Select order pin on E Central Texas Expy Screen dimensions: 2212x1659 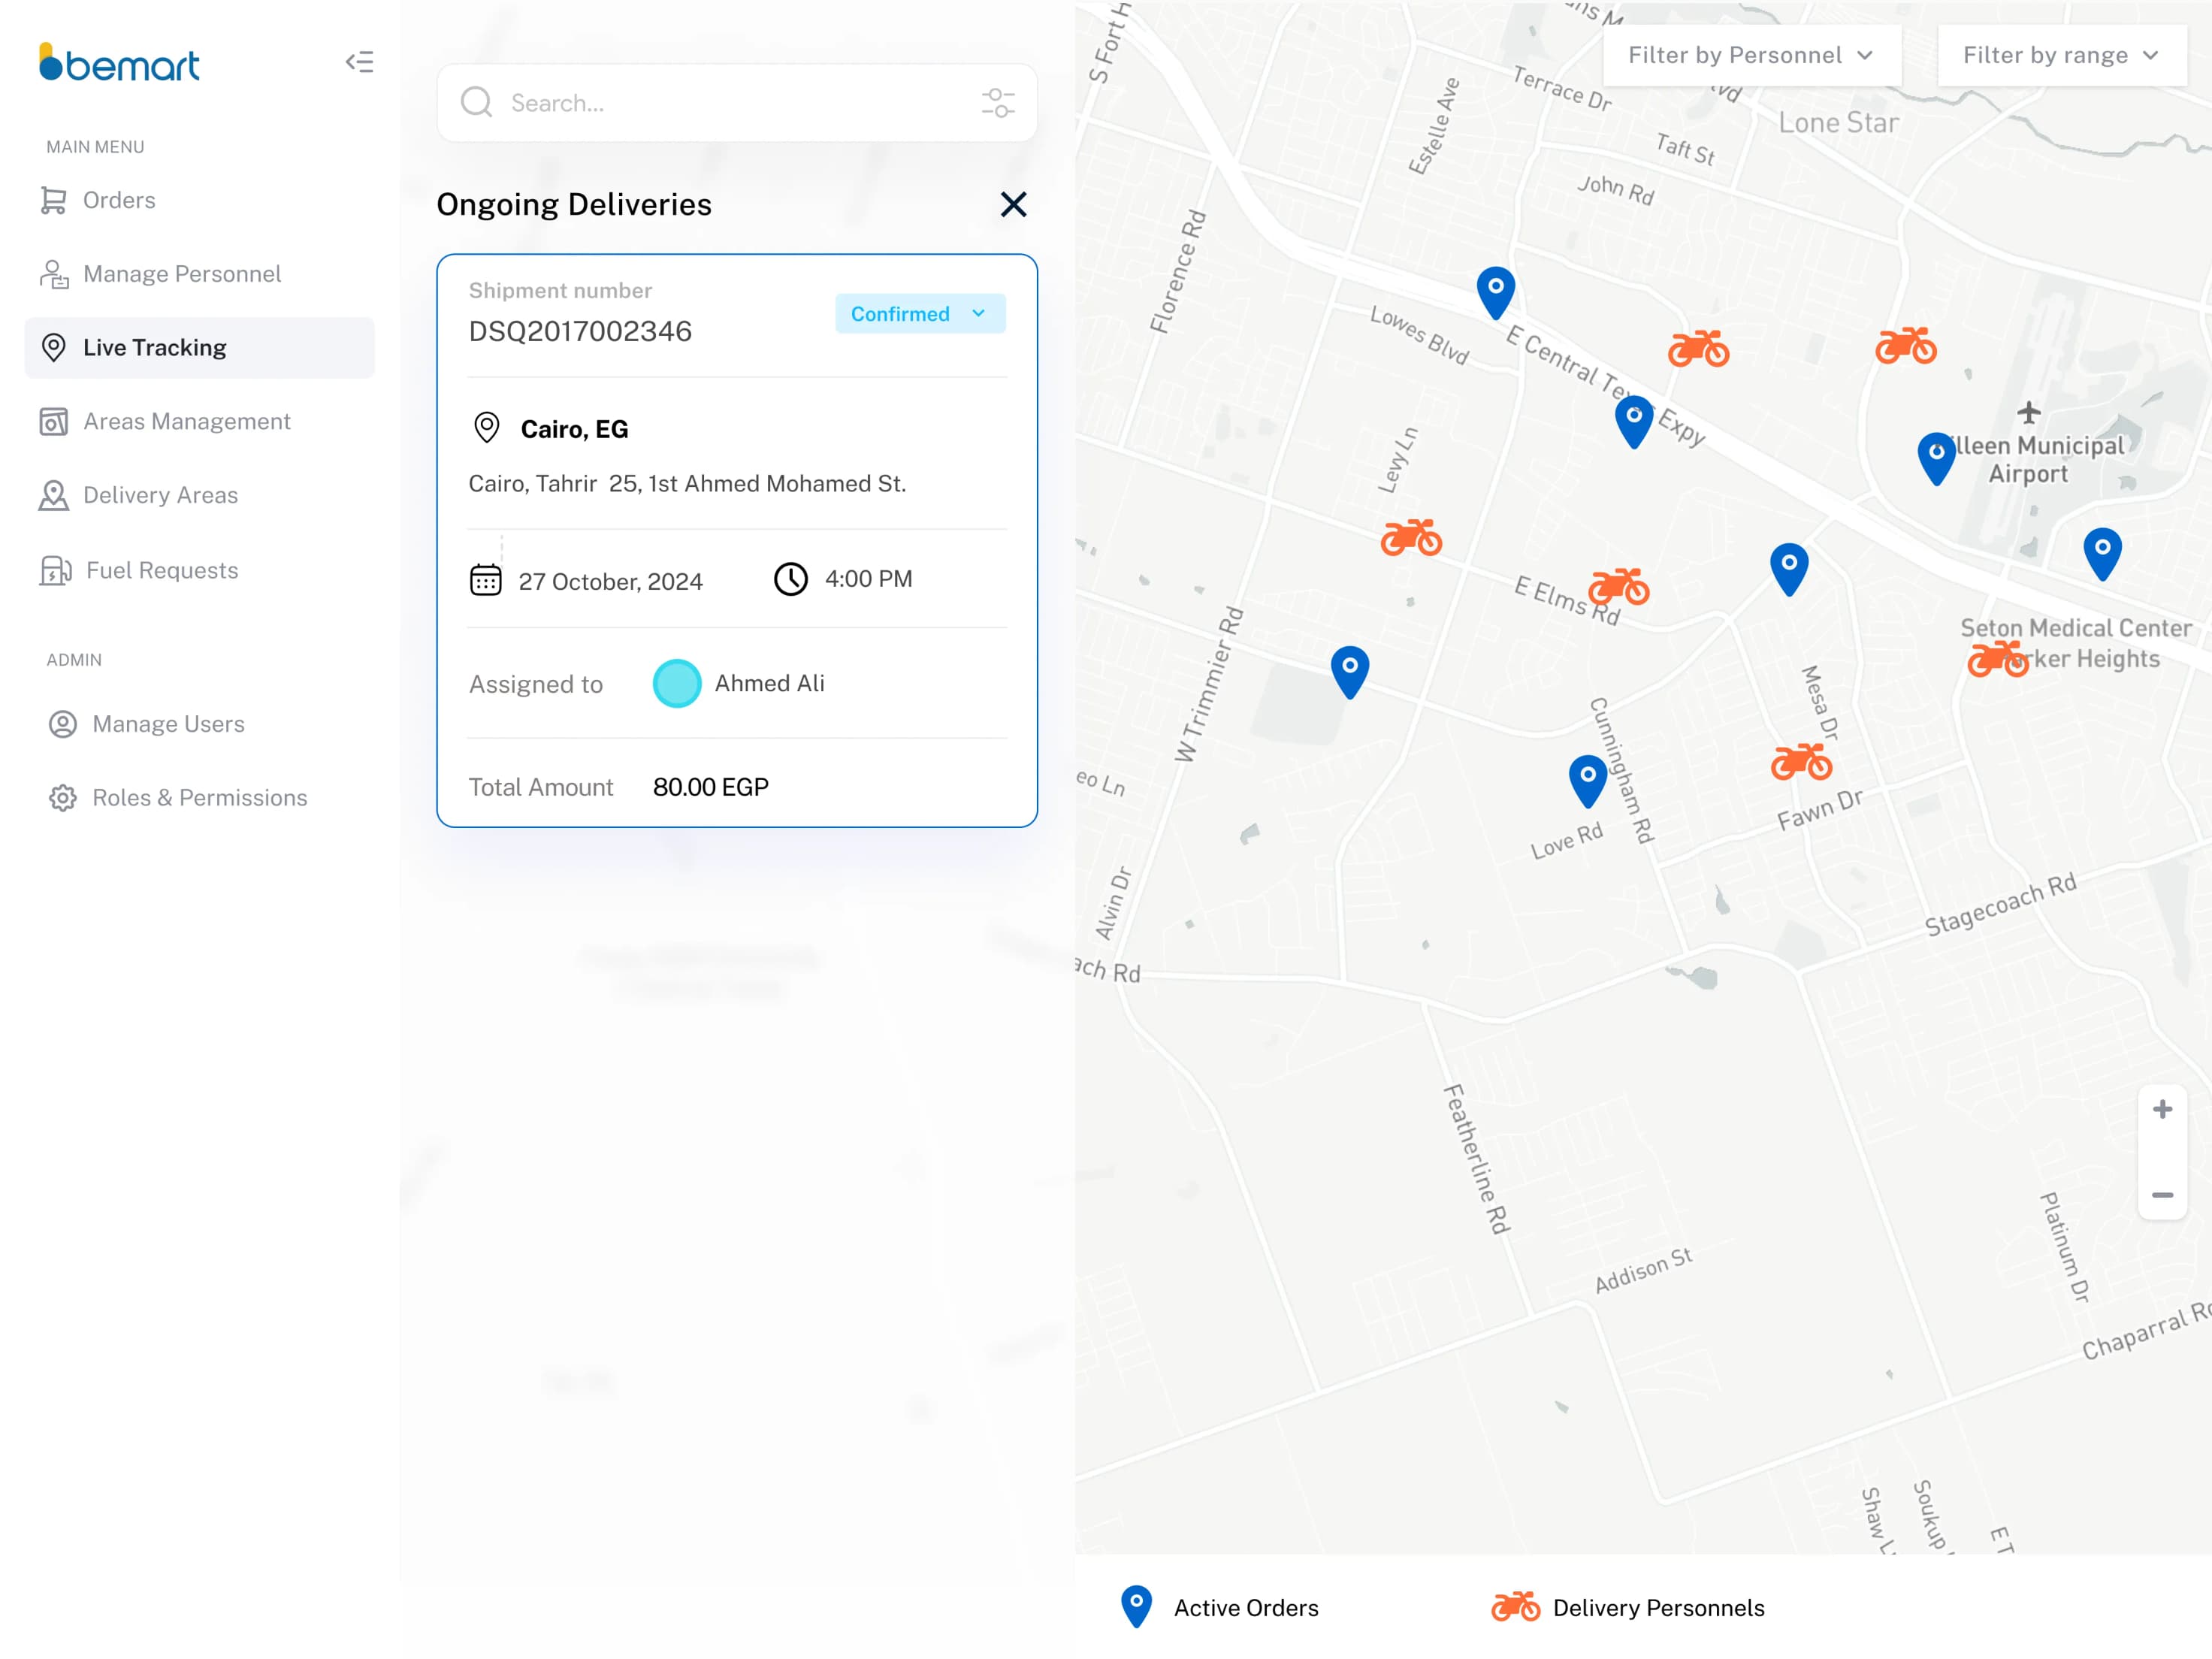coord(1634,421)
